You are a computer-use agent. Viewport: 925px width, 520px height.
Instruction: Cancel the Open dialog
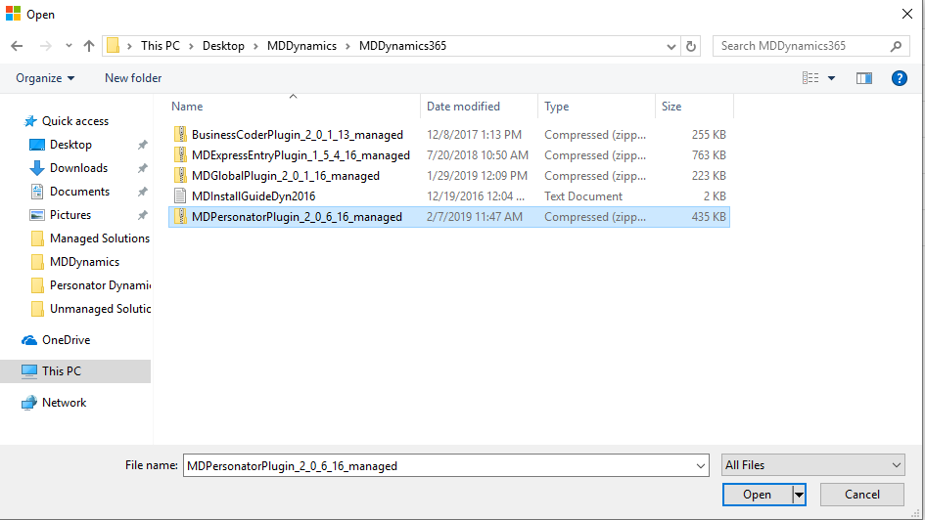click(x=862, y=495)
